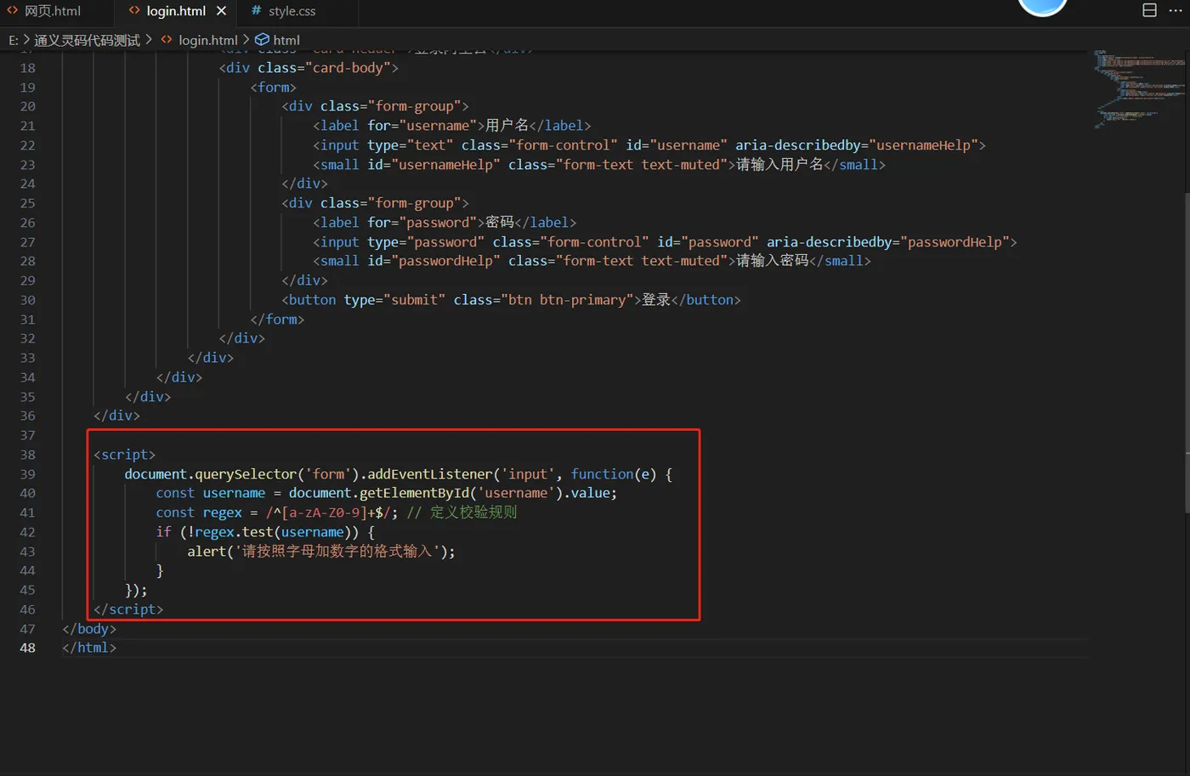Open the html symbol breadcrumb
This screenshot has width=1190, height=776.
[x=286, y=40]
